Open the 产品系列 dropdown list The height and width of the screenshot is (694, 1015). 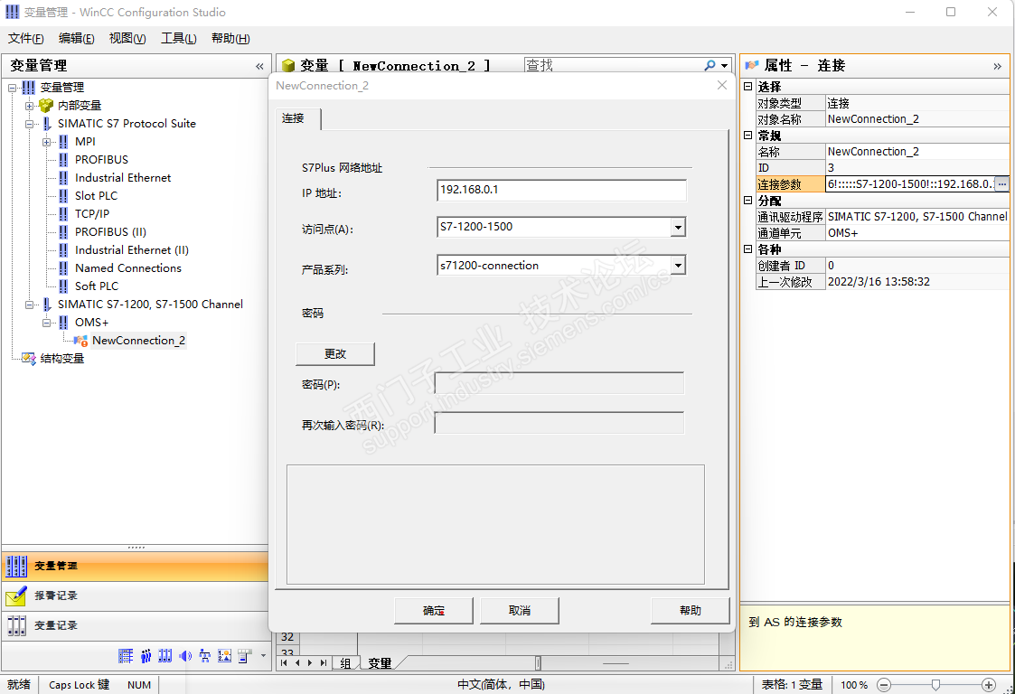678,266
